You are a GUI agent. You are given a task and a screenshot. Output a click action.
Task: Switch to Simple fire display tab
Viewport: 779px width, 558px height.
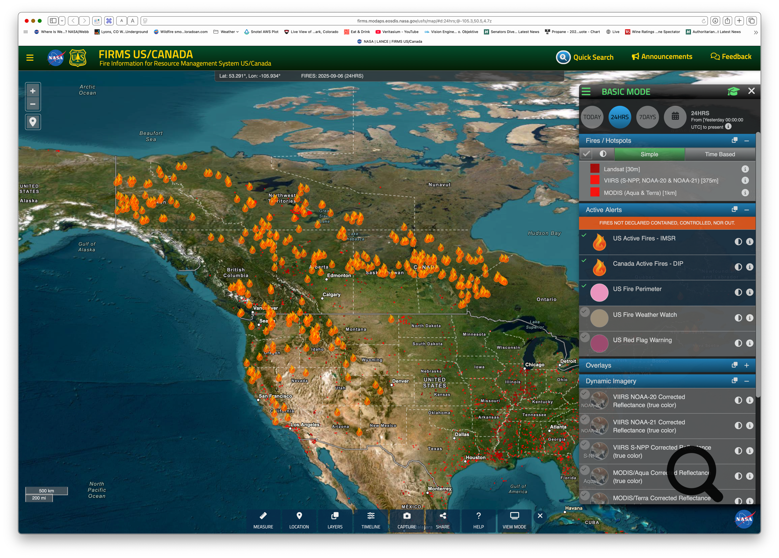click(649, 154)
